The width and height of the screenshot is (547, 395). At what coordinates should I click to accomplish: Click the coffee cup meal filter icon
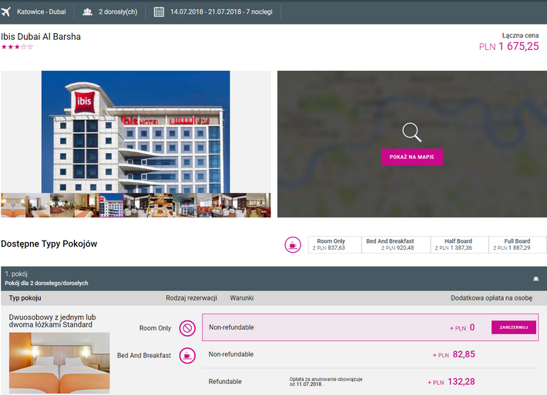click(293, 244)
